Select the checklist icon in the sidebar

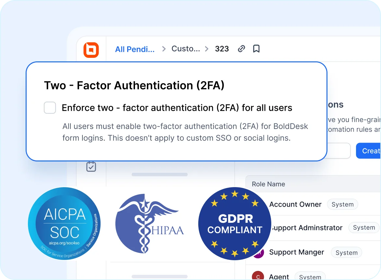pos(91,166)
